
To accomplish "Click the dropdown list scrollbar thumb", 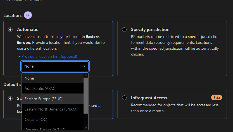I will click(86, 95).
